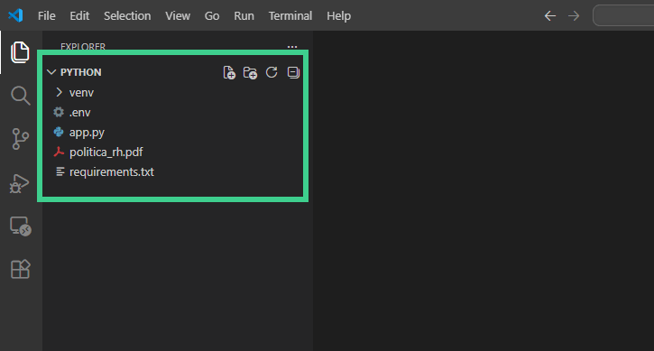Create a new folder in PYTHON folder
The width and height of the screenshot is (654, 351).
pos(250,72)
